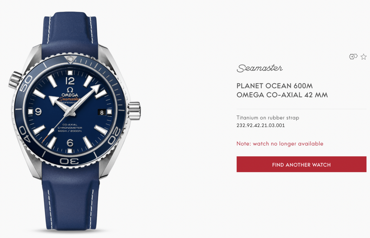This screenshot has height=238, width=370.
Task: Click the compare watches icon
Action: [353, 57]
